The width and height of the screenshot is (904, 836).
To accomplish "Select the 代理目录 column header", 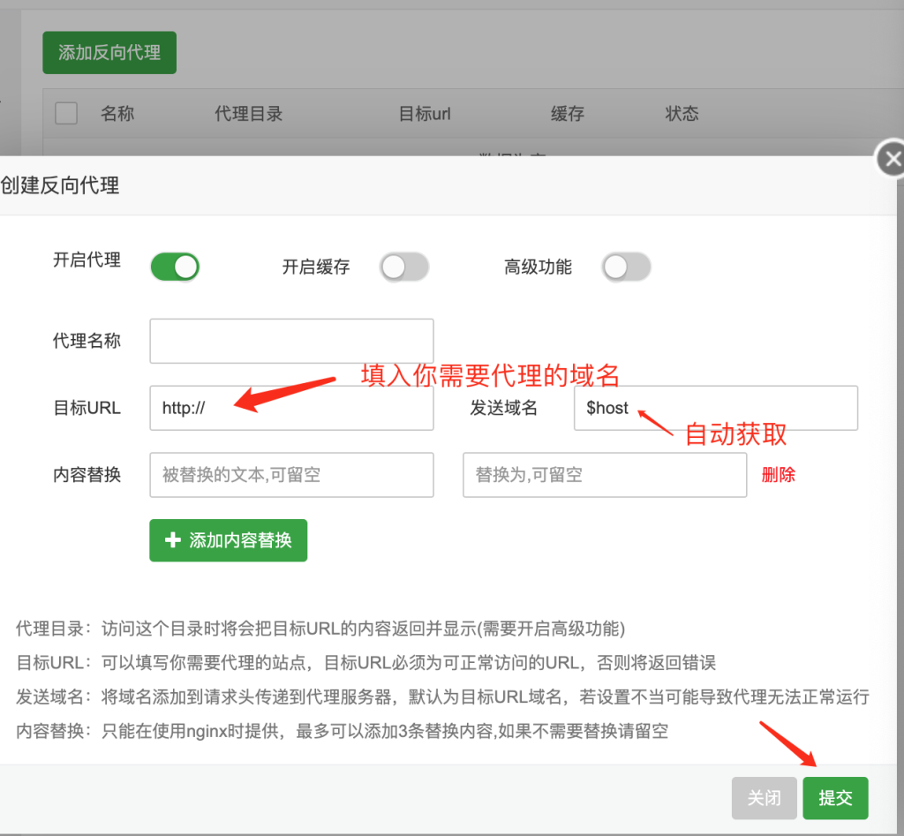I will [248, 113].
